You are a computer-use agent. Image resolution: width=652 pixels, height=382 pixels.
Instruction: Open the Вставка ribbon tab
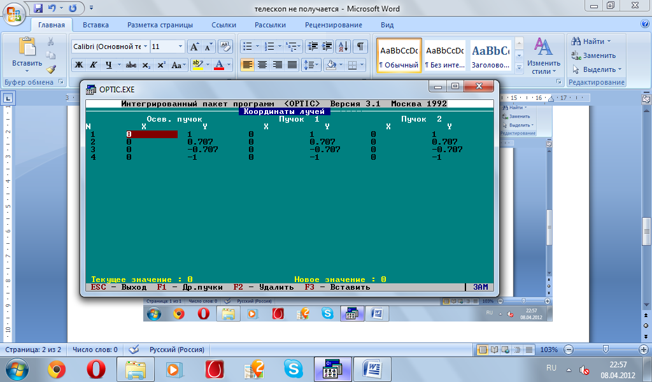[x=96, y=25]
